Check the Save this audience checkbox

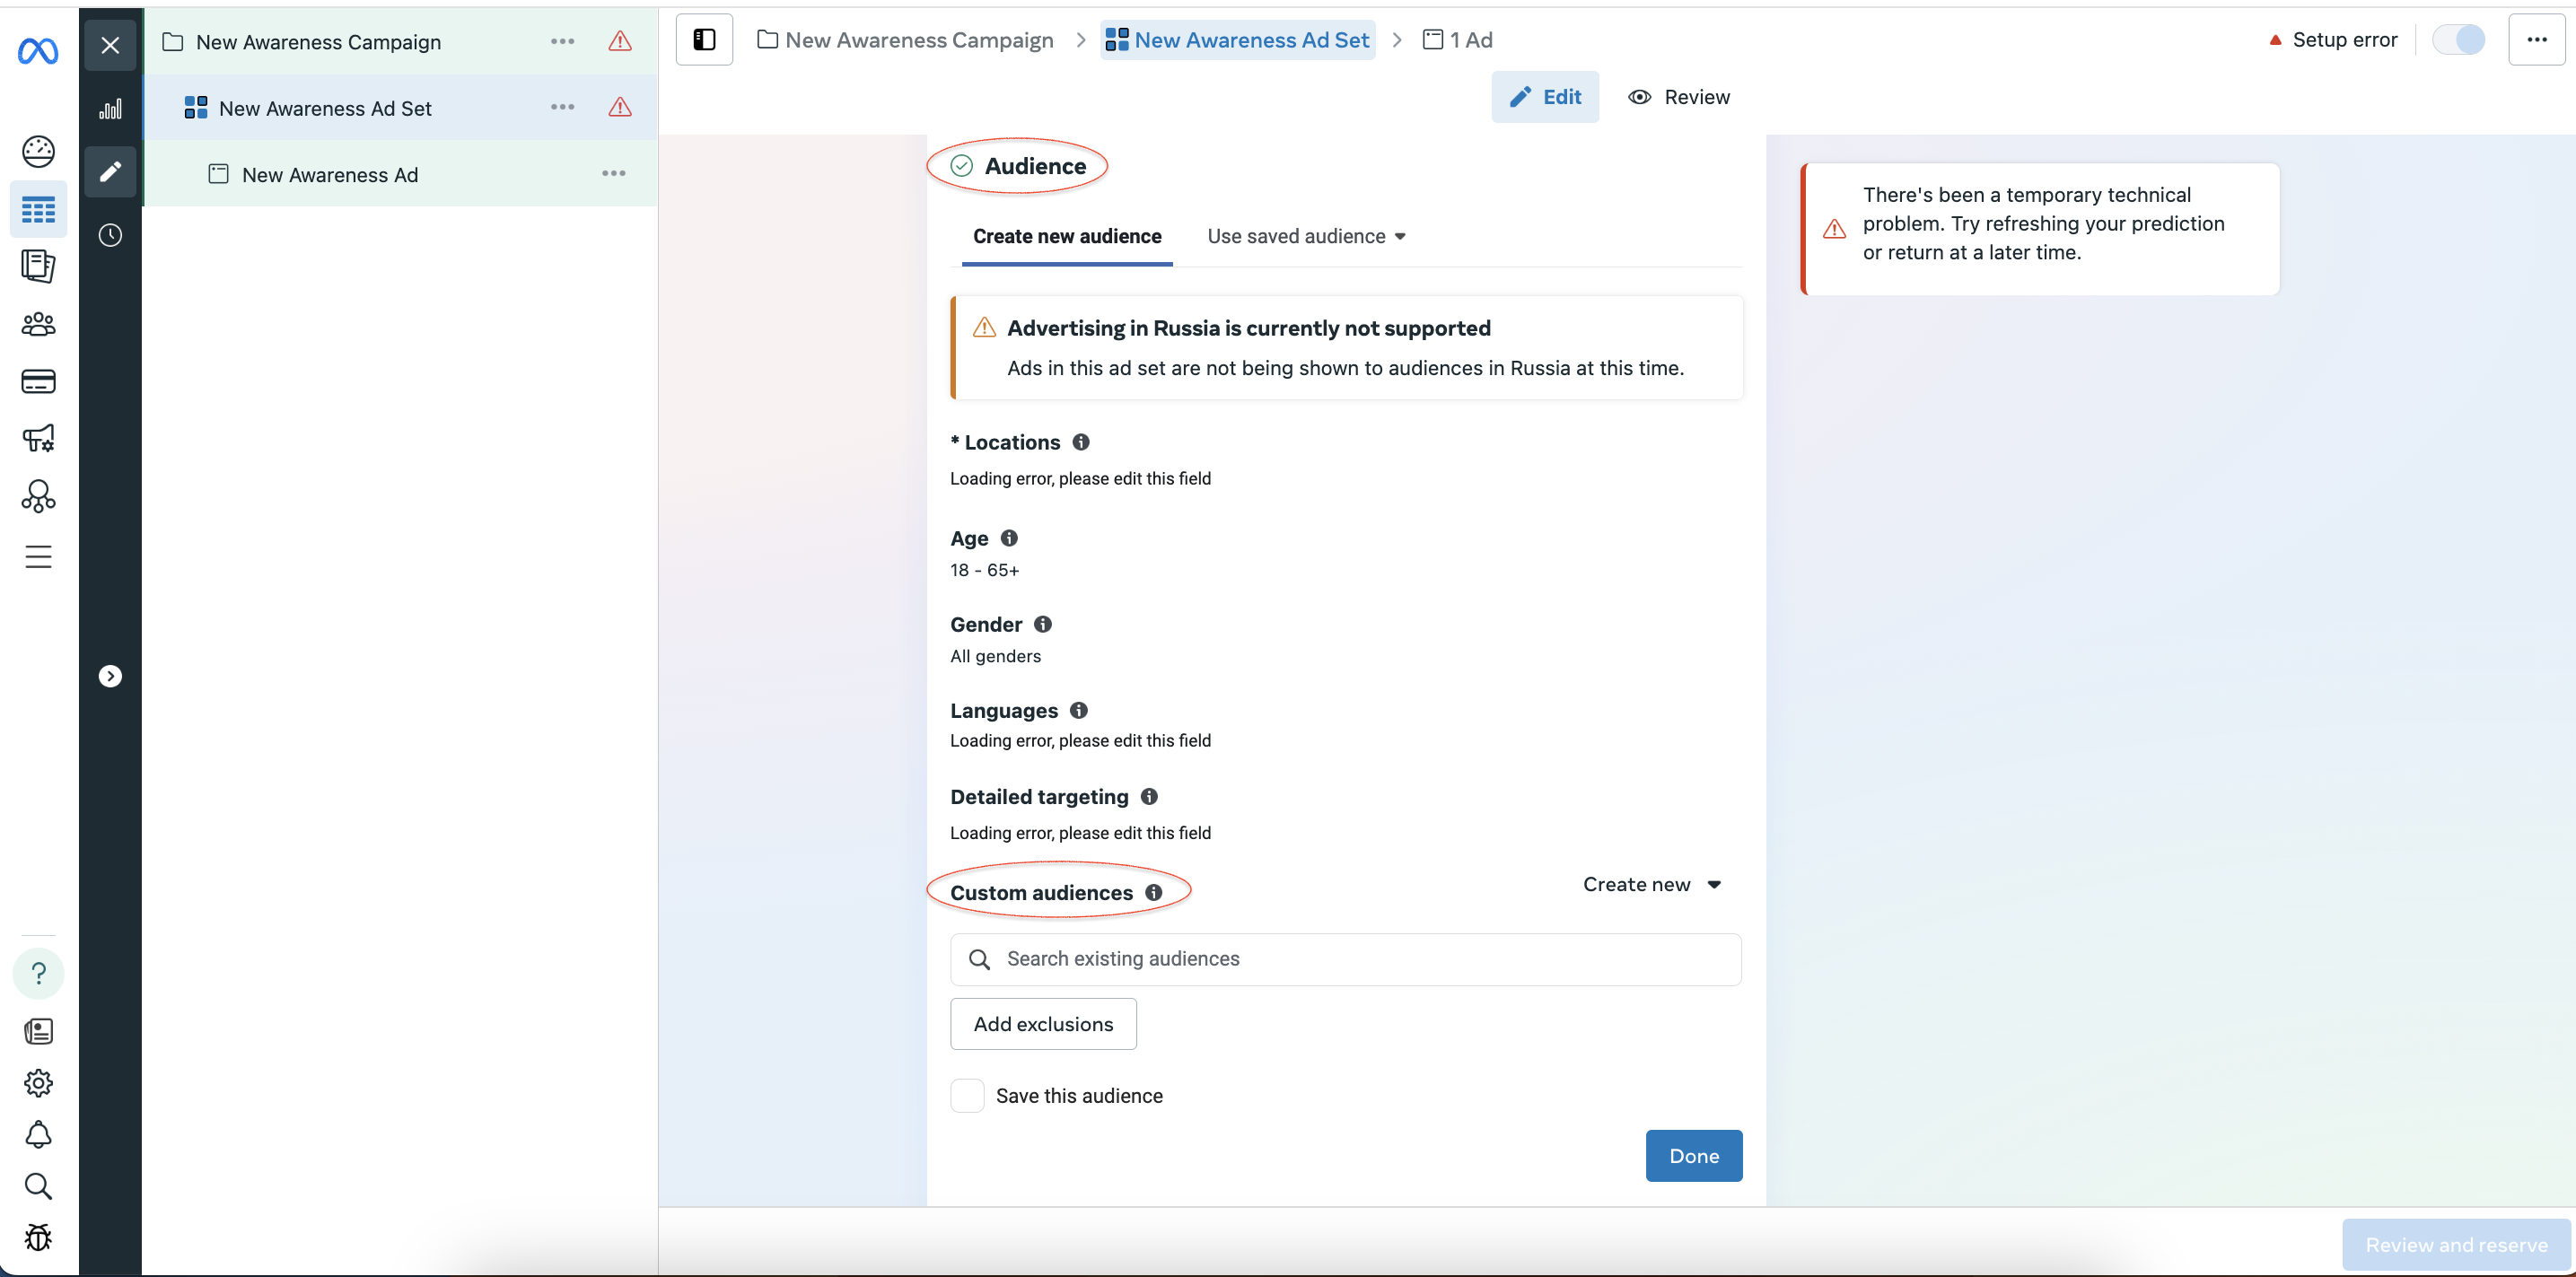967,1095
